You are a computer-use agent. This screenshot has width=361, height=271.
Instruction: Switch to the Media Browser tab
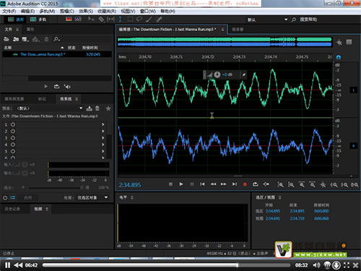14,99
